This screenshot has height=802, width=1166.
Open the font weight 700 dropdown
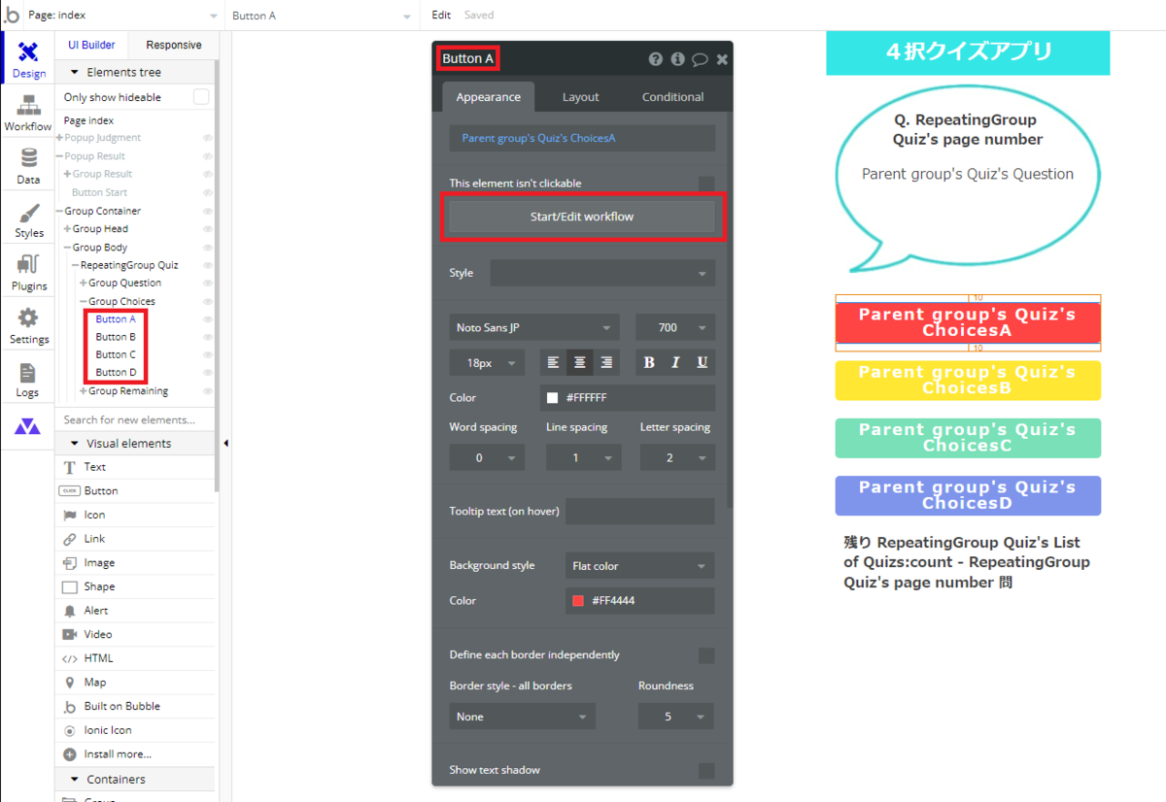(x=675, y=327)
